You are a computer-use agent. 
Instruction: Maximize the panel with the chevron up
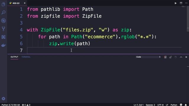click(x=181, y=57)
